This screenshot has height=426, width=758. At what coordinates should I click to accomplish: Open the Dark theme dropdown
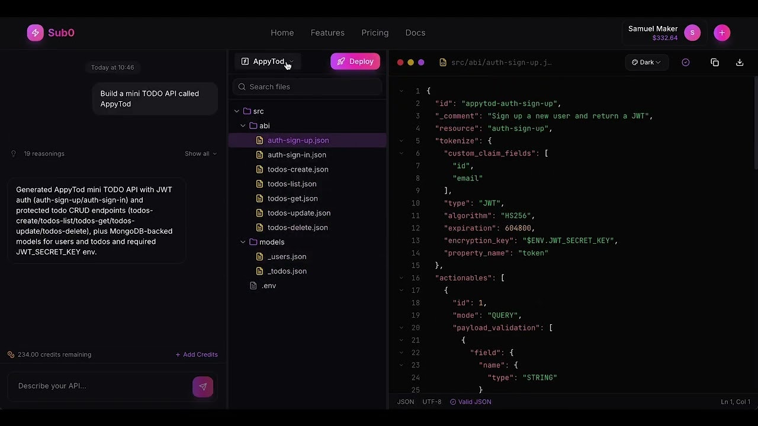point(647,62)
